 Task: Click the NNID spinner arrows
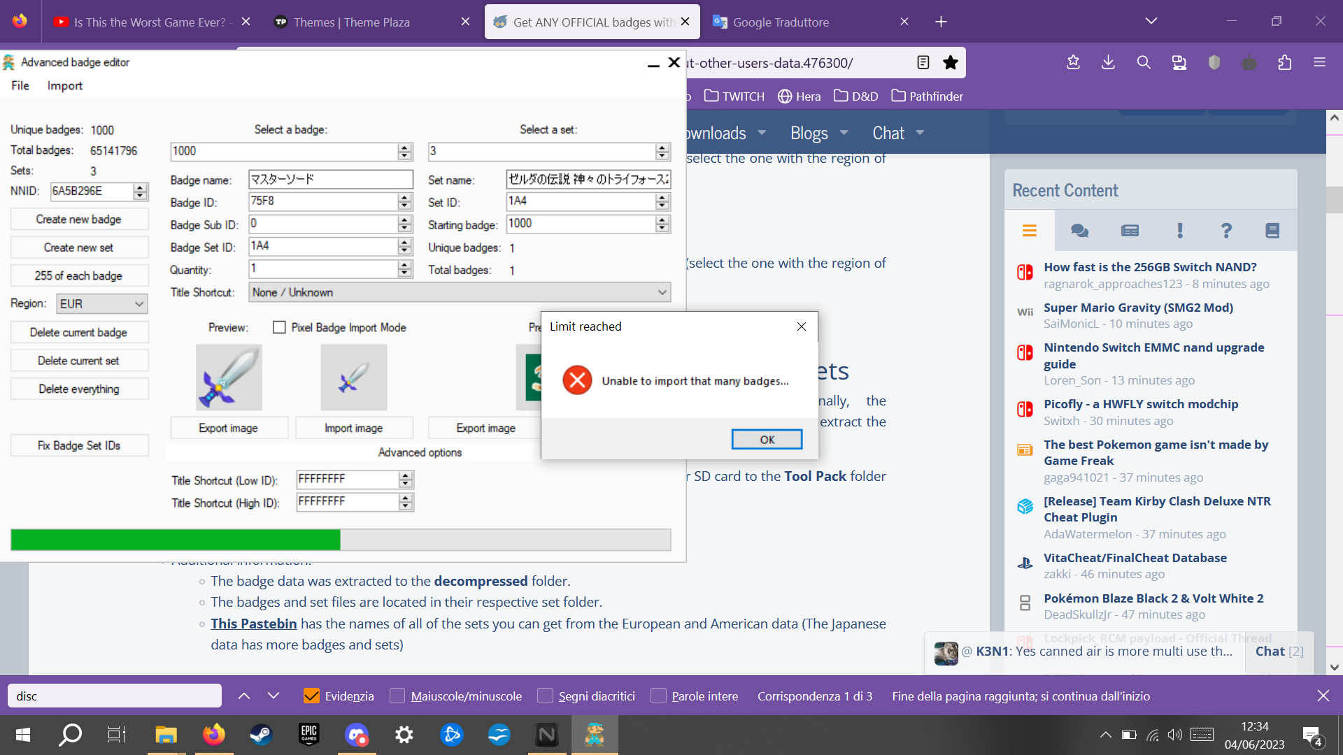pyautogui.click(x=140, y=191)
